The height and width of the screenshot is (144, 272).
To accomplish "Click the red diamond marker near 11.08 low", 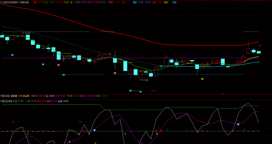I will tap(115, 73).
